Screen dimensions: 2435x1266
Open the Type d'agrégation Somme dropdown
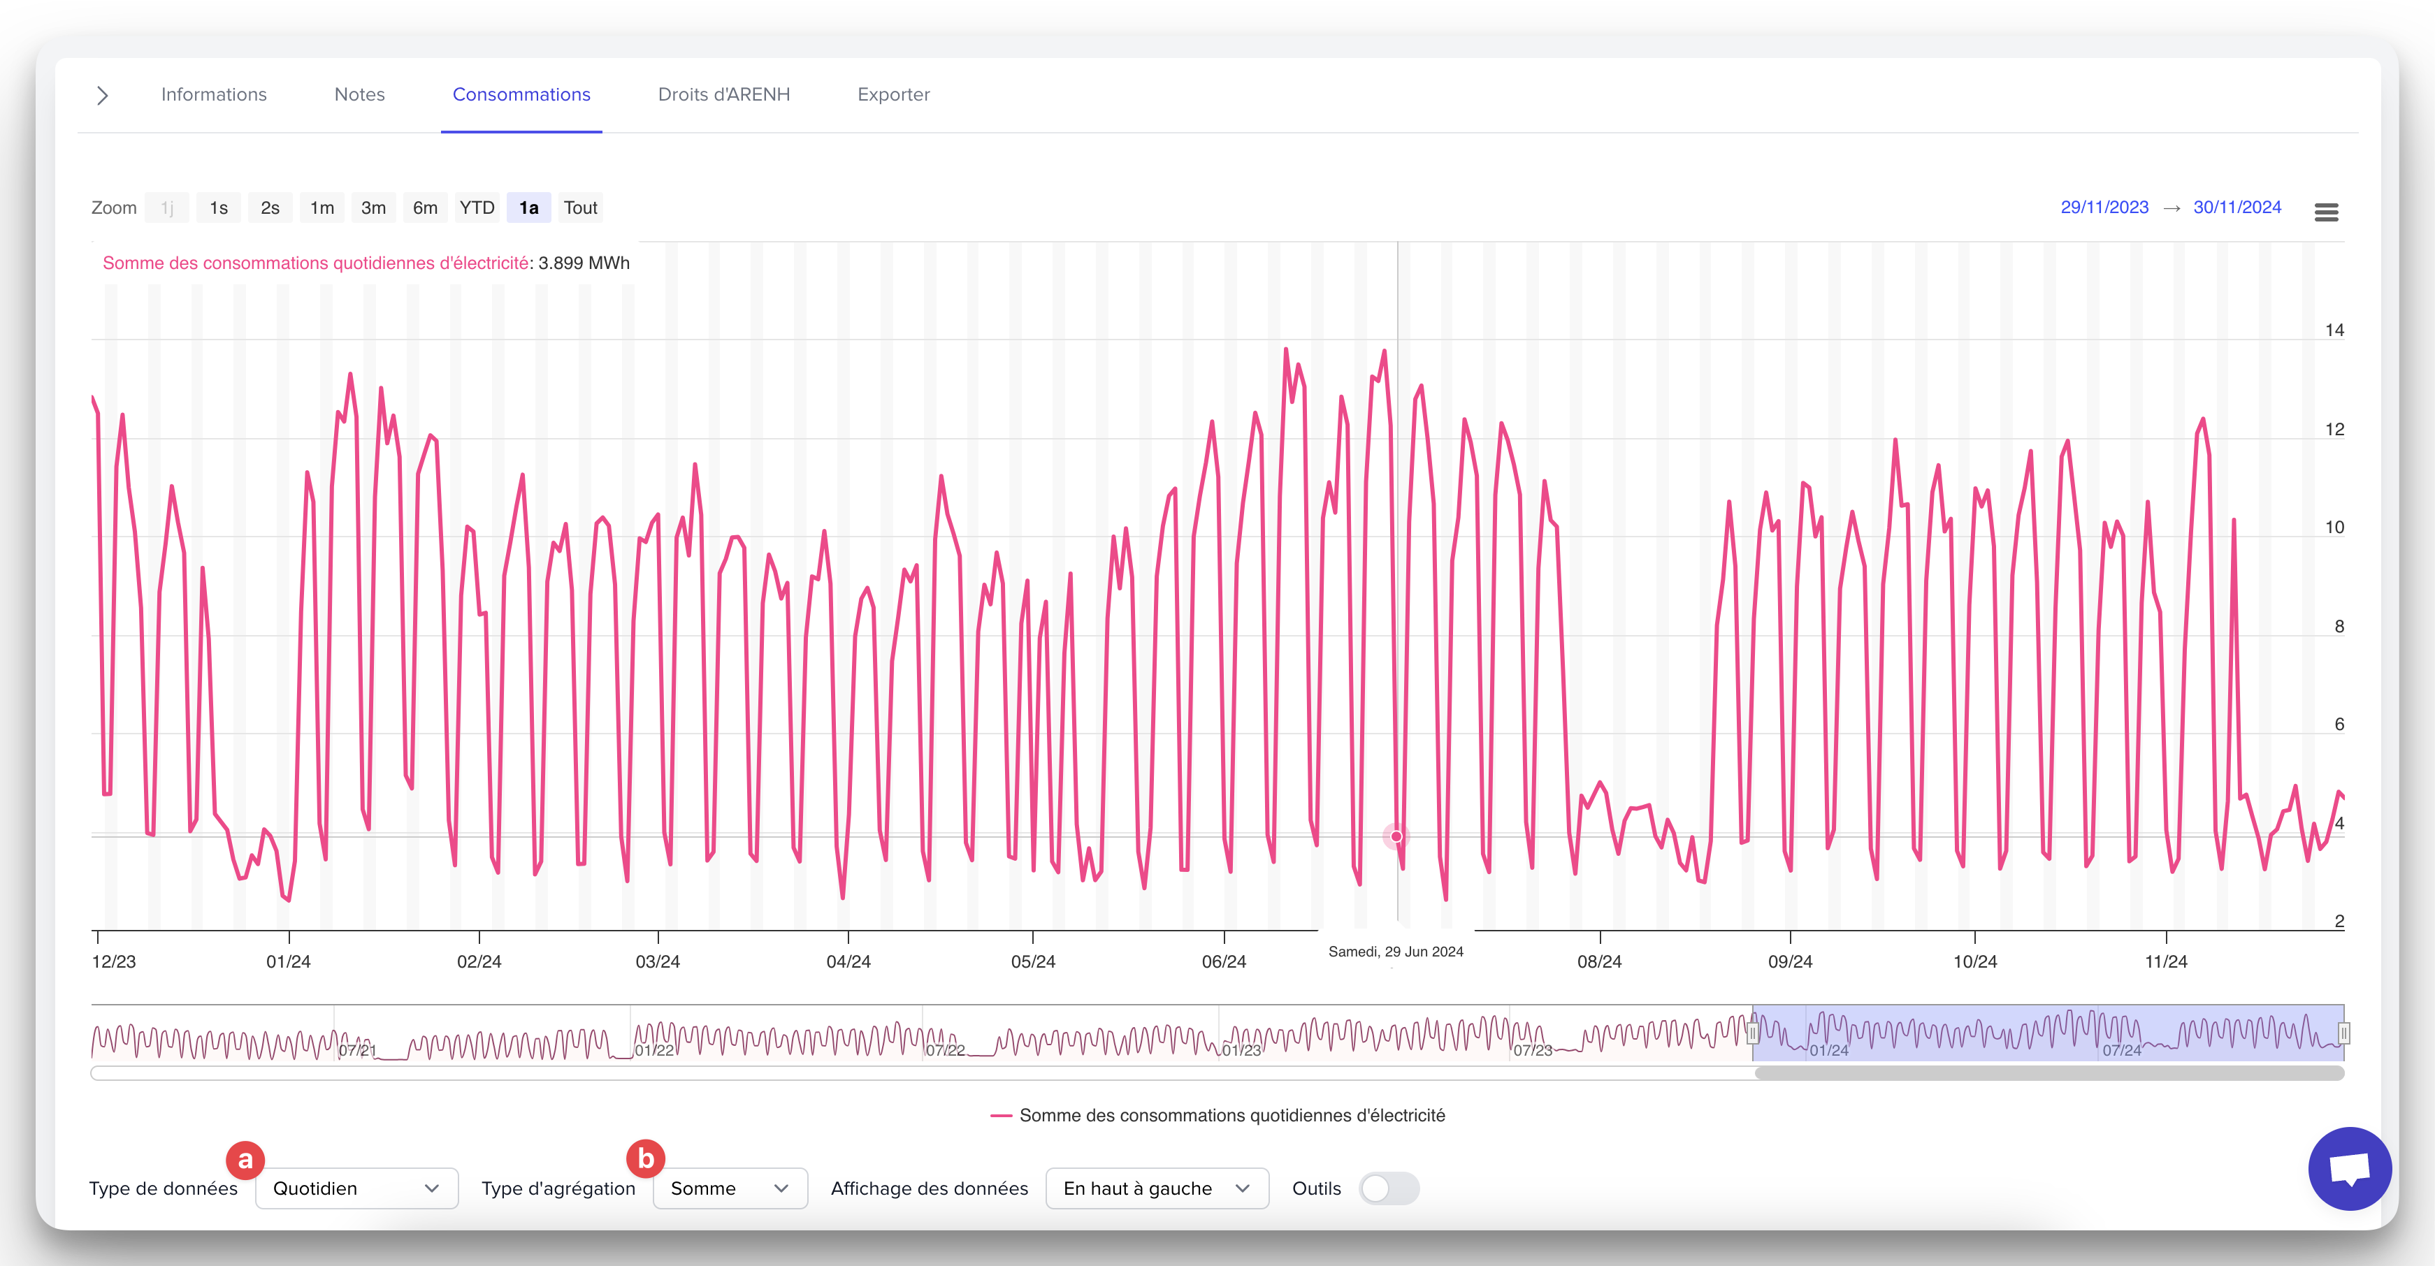(730, 1188)
